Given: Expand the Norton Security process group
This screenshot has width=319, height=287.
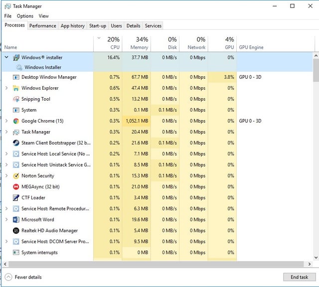Looking at the screenshot, I should tap(6, 176).
